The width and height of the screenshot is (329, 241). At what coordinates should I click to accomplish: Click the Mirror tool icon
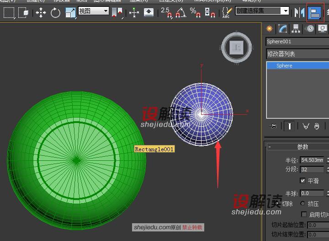pos(299,13)
